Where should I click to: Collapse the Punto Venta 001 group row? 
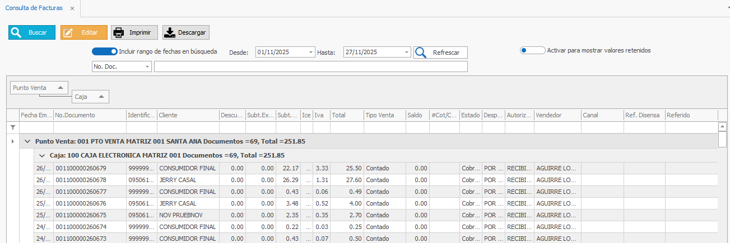point(27,141)
